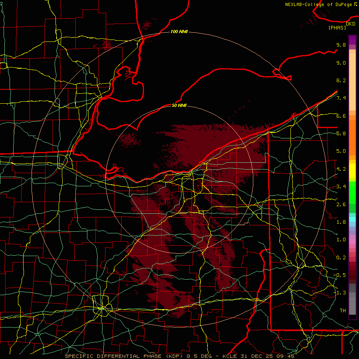
Task: Select the 5.8 value on the color scale
Action: (341, 134)
